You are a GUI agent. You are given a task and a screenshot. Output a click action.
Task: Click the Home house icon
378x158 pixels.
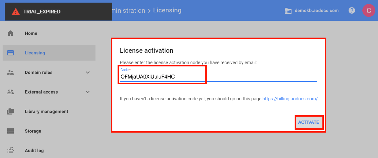[10, 33]
